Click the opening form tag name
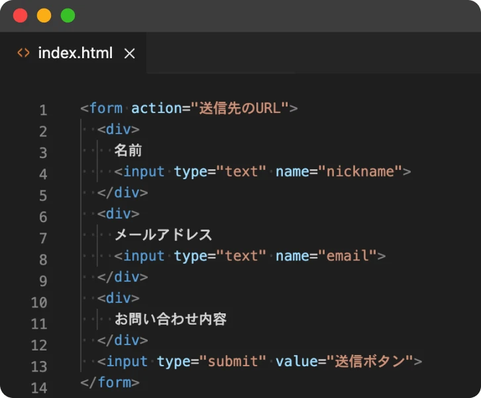 click(106, 108)
